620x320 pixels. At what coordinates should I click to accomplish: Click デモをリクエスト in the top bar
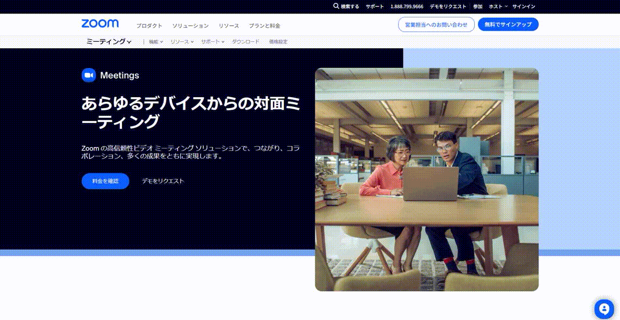tap(448, 7)
